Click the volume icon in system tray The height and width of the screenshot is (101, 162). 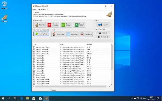pyautogui.click(x=141, y=98)
